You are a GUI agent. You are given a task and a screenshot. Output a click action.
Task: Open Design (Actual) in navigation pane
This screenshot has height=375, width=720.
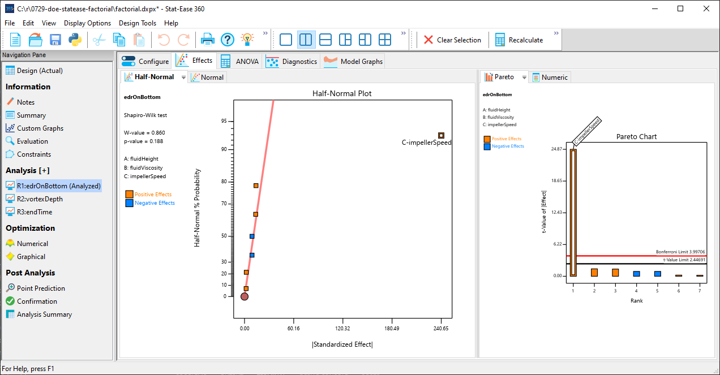point(34,71)
